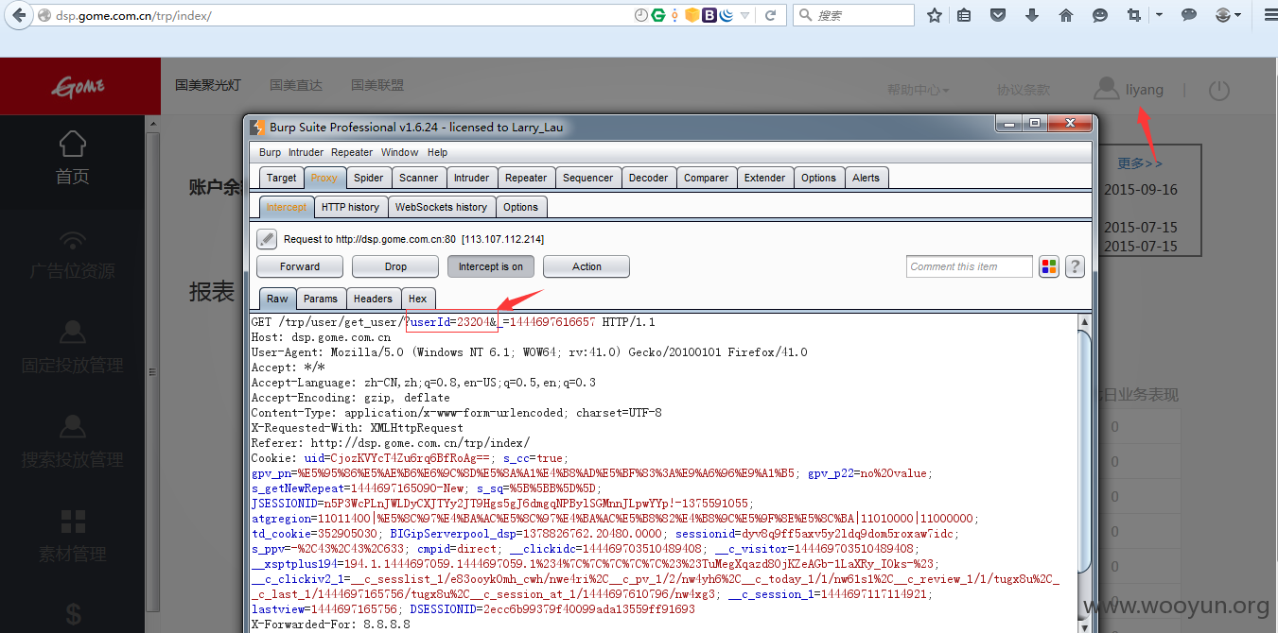Viewport: 1278px width, 633px height.
Task: Open 广告位资源 in the Gome sidebar
Action: click(73, 255)
